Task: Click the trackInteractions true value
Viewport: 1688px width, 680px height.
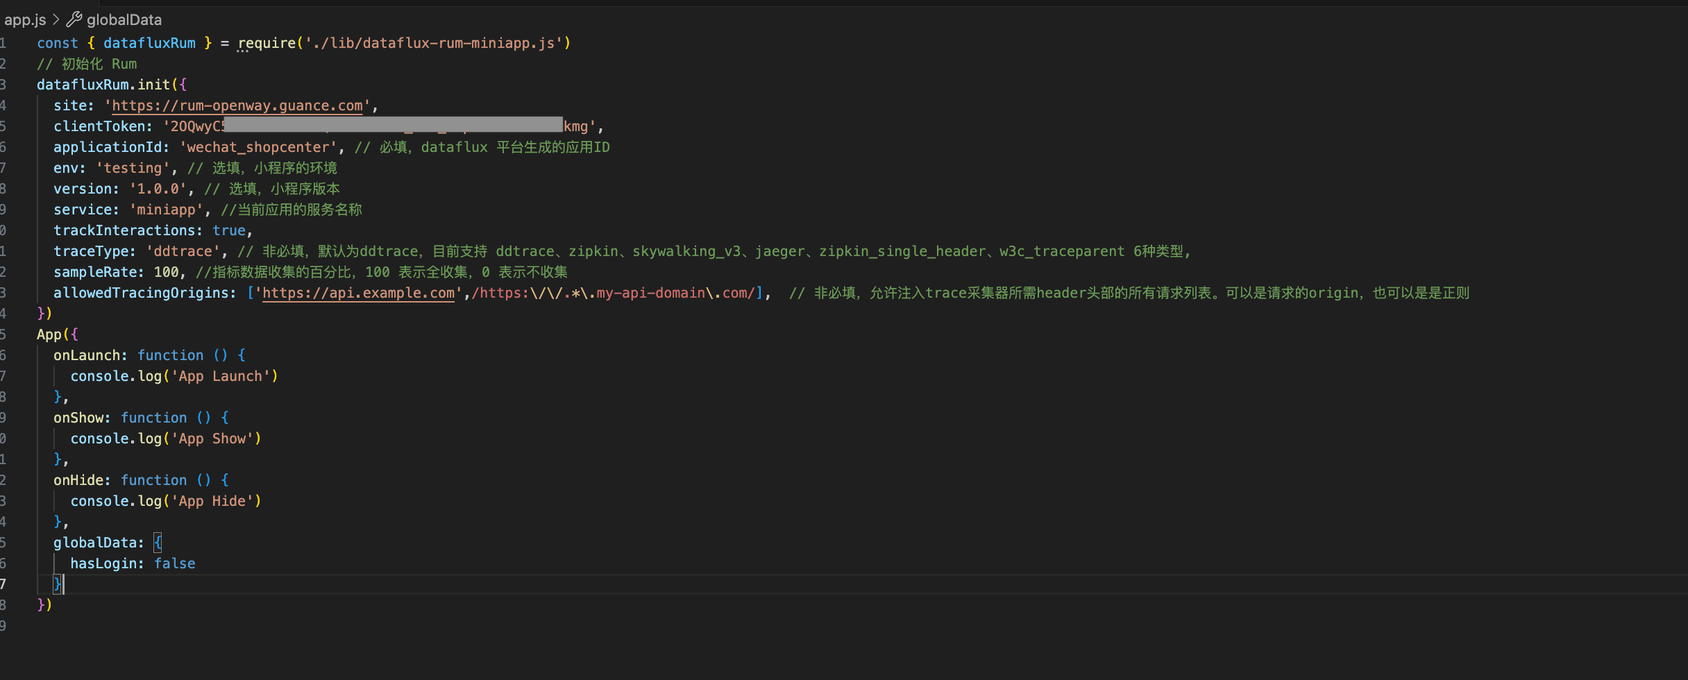Action: pyautogui.click(x=229, y=230)
